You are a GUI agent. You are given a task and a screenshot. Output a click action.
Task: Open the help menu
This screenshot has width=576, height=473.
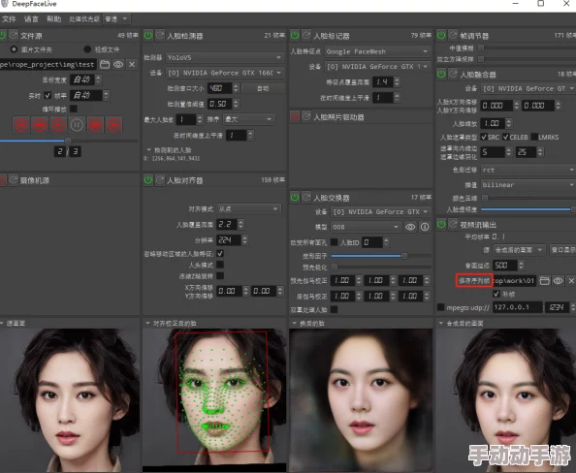(53, 19)
